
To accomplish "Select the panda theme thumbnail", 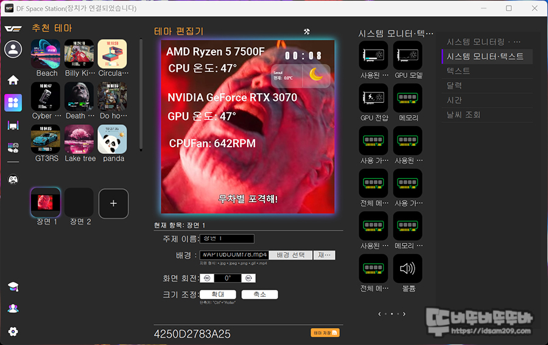I will 112,139.
